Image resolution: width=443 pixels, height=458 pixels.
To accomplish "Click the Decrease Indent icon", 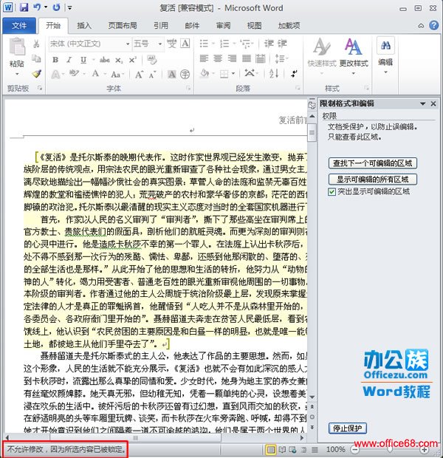I will click(268, 44).
